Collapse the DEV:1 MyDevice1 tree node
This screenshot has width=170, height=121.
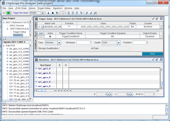[4, 23]
